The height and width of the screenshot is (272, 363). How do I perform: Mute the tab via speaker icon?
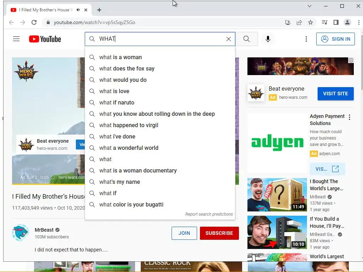[78, 10]
